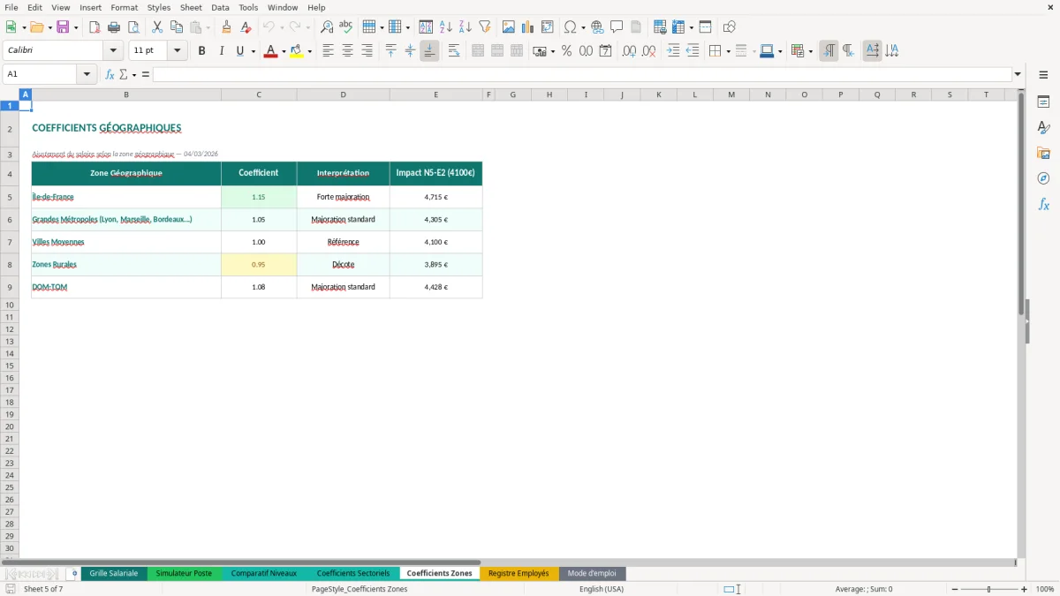Click the zoom out minus button
Viewport: 1060px width, 596px height.
(x=955, y=589)
